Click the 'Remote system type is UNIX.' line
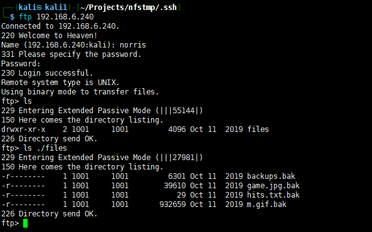 pyautogui.click(x=60, y=83)
